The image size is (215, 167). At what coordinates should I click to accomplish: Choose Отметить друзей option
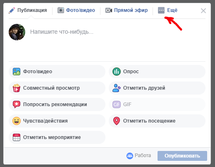157,88
